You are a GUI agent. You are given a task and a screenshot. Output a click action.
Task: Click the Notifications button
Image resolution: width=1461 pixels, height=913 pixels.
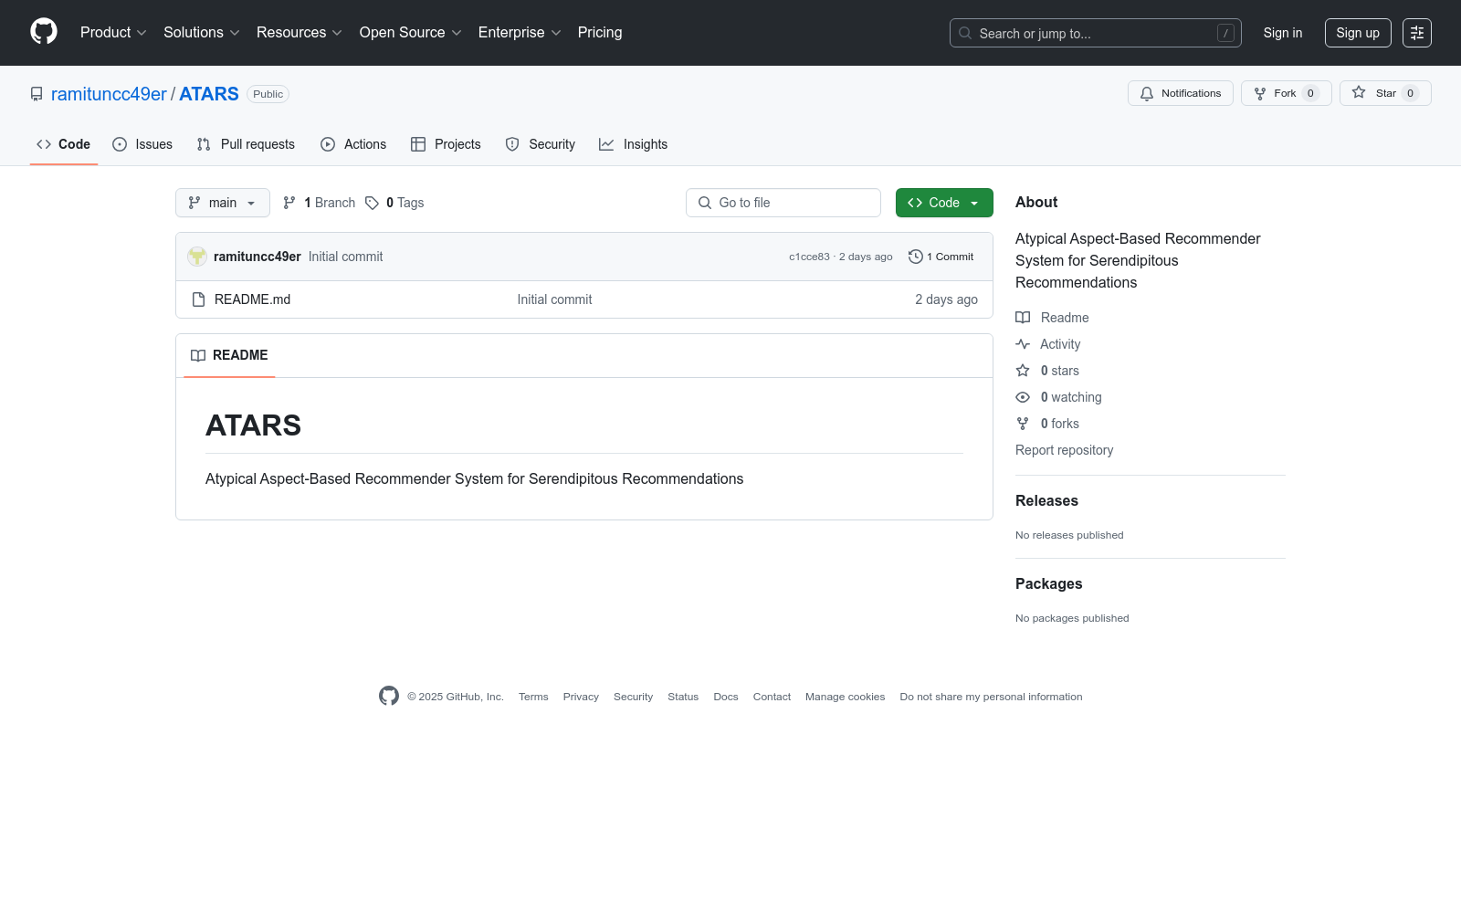click(1181, 93)
